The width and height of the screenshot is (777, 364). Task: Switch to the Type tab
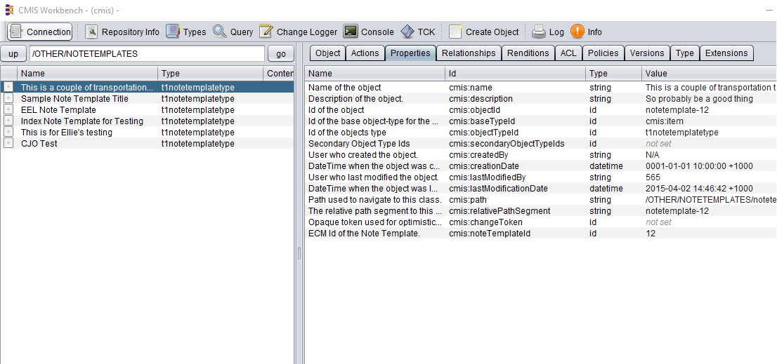685,53
